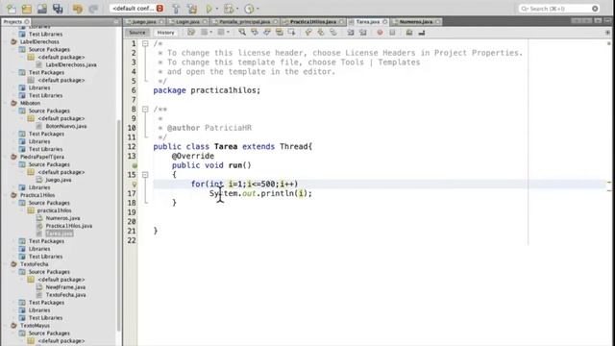Viewport: 615px width, 346px height.
Task: Click the New File toolbar icon
Action: (x=12, y=9)
